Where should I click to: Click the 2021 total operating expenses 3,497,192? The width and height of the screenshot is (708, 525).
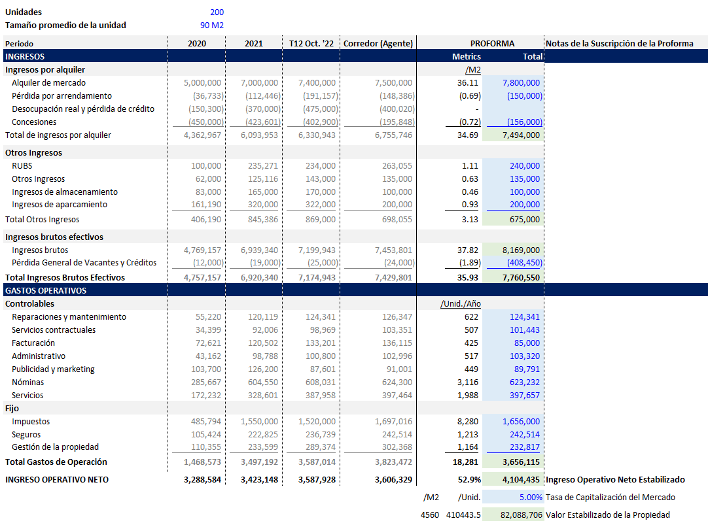click(258, 462)
